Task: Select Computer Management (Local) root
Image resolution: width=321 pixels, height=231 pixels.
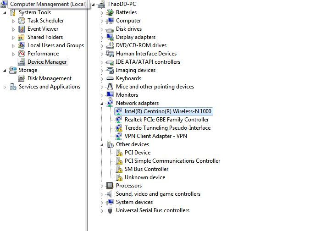Action: point(48,4)
